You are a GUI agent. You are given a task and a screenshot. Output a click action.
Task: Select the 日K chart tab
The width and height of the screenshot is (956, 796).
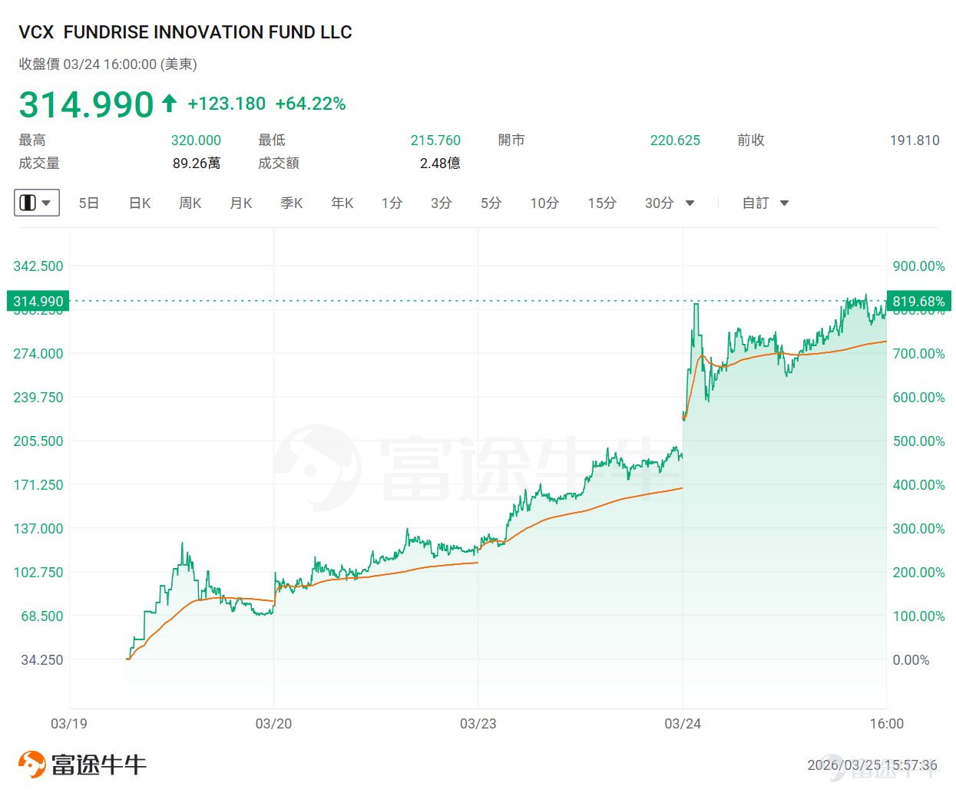coord(140,203)
